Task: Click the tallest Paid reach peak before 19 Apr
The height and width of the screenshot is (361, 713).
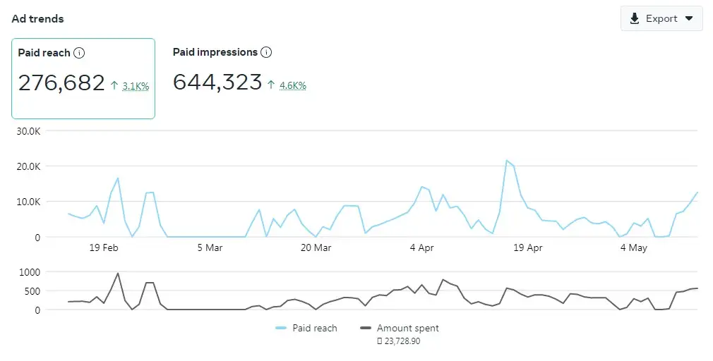Action: pyautogui.click(x=506, y=161)
